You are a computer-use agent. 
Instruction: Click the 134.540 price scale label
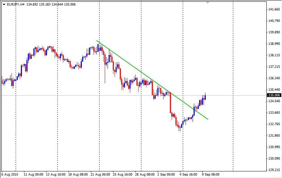pos(274,101)
